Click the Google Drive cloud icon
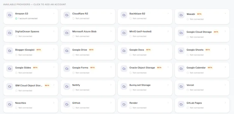Image resolution: width=234 pixels, height=114 pixels. [67, 51]
